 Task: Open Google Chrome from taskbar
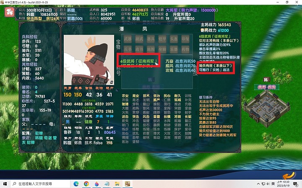pos(86,184)
